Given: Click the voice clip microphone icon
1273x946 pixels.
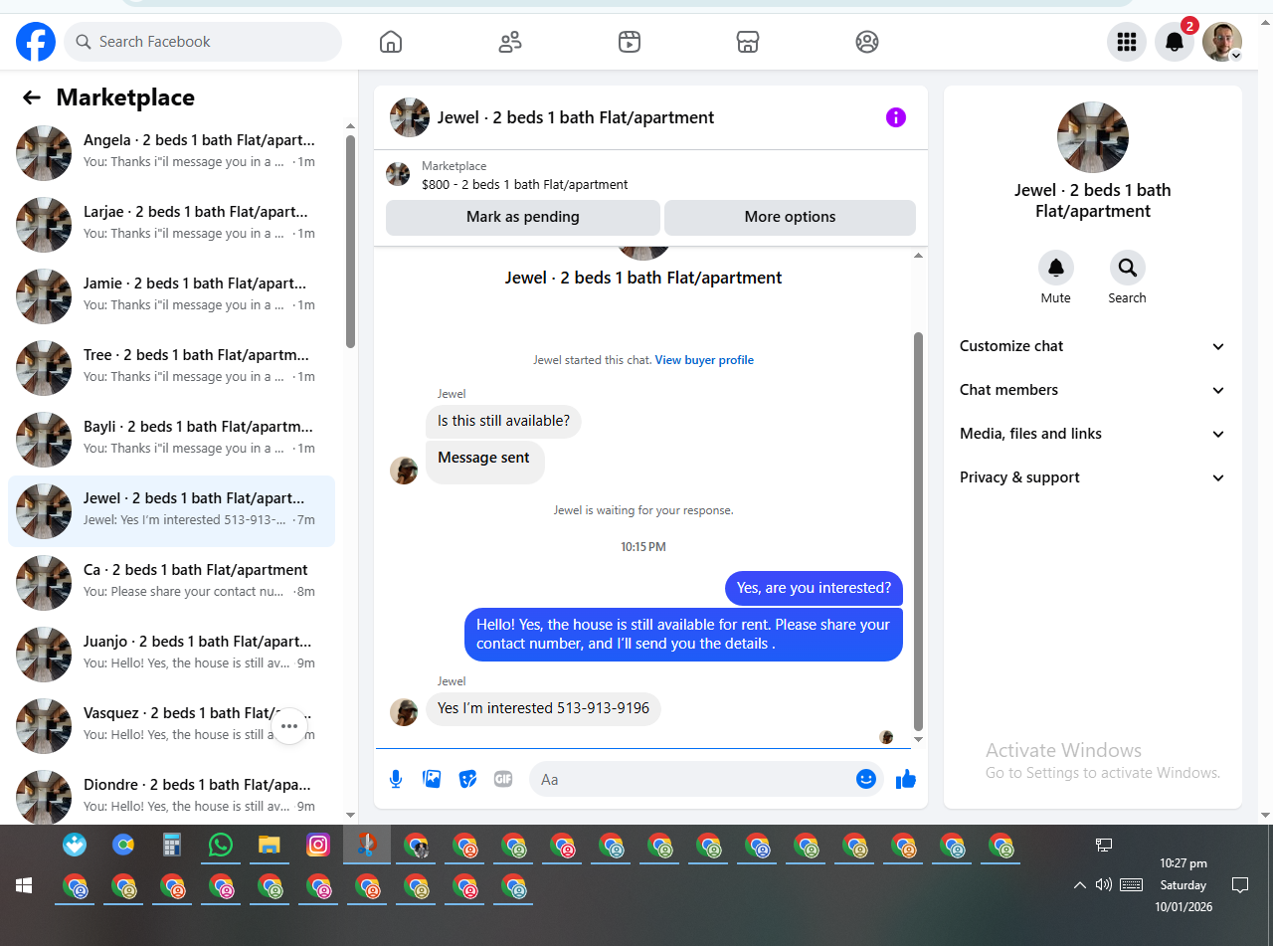Looking at the screenshot, I should click(396, 779).
